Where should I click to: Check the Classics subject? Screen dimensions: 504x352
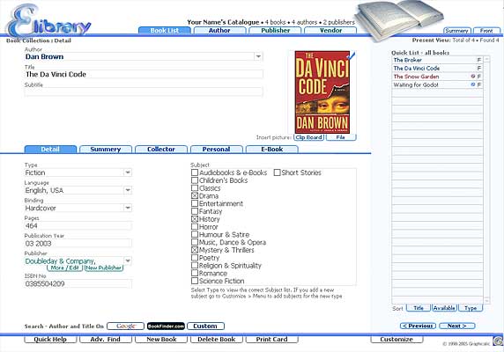[195, 187]
